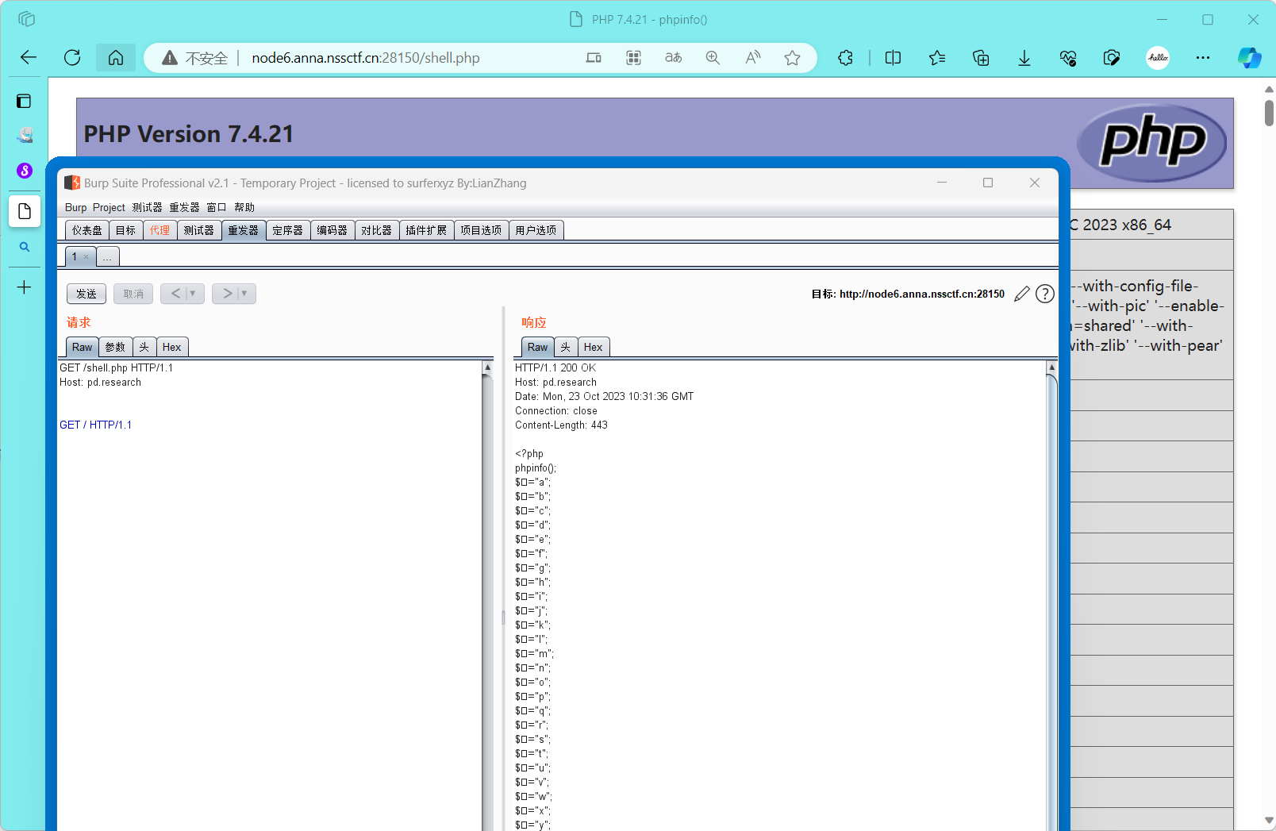Go back in Edge browser
The image size is (1276, 831).
pyautogui.click(x=29, y=57)
